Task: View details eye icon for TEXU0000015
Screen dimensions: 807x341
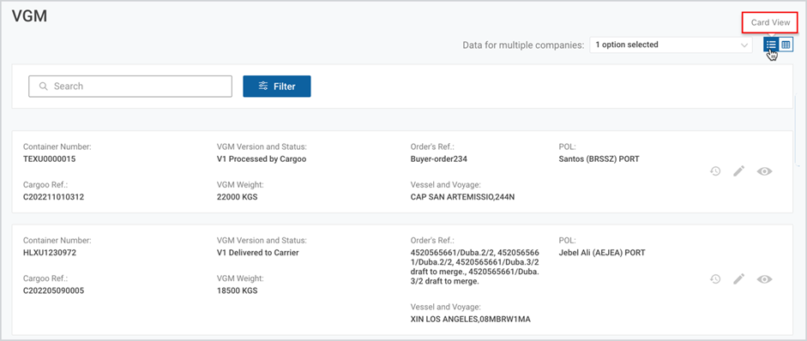Action: (765, 171)
